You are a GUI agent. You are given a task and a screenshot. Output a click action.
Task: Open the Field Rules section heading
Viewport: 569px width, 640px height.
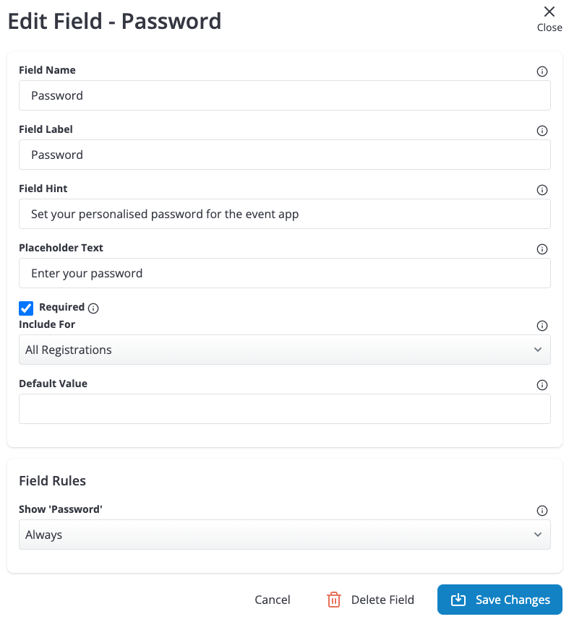52,480
